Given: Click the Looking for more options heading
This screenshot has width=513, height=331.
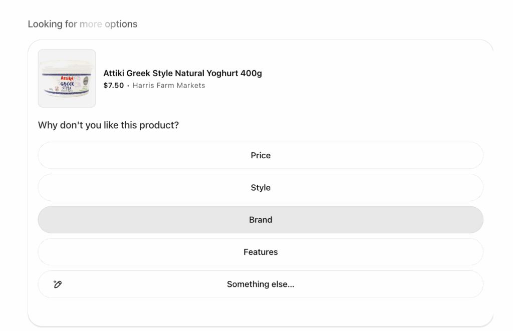Looking at the screenshot, I should tap(83, 24).
